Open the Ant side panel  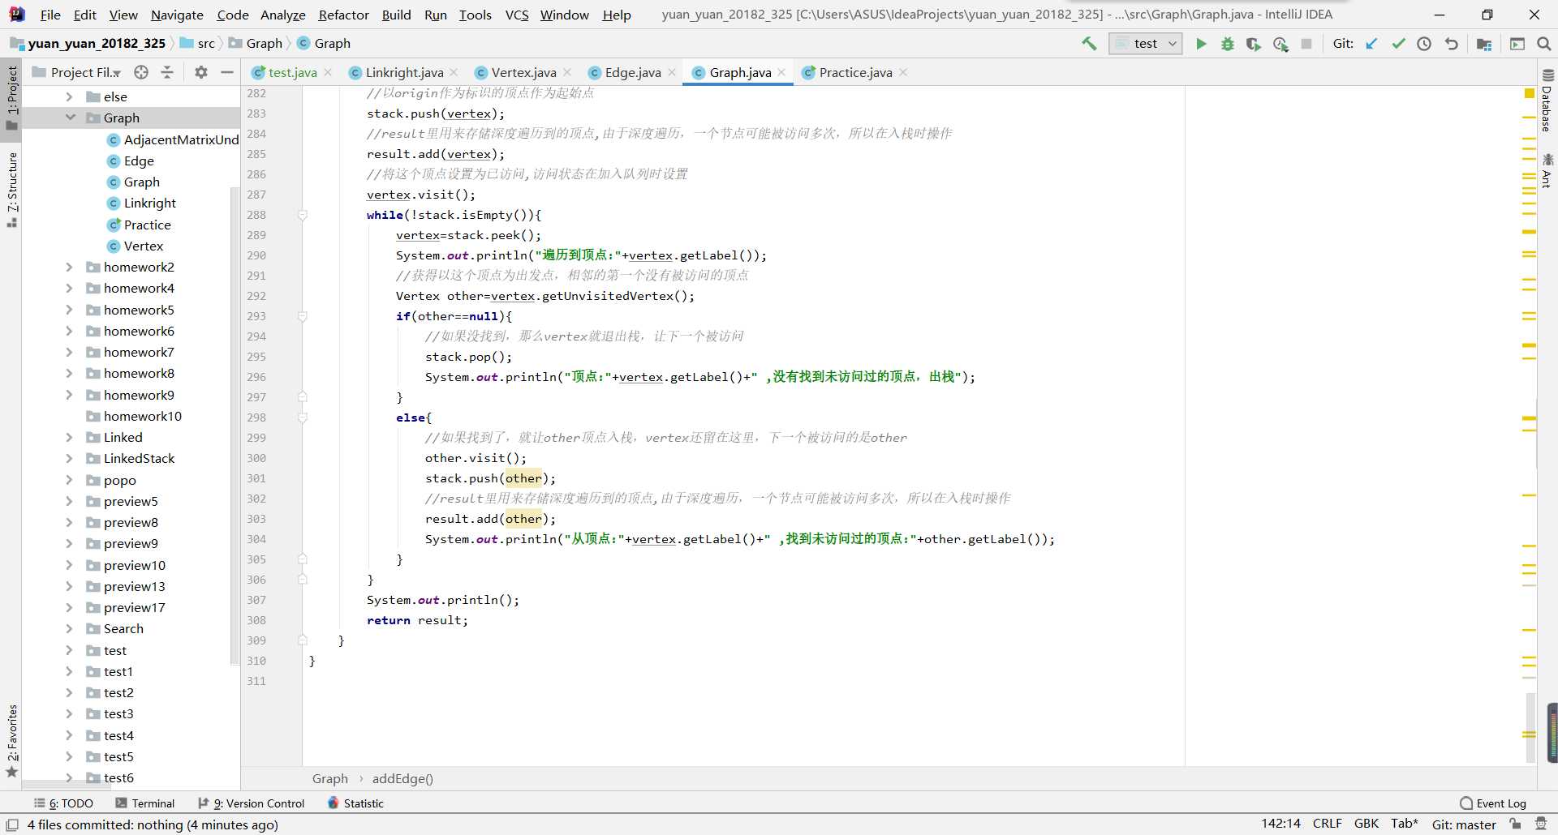pos(1547,170)
